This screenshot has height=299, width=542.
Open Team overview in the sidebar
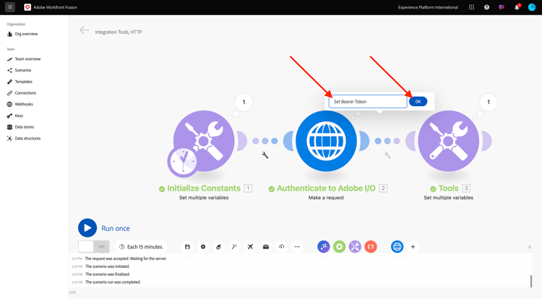pos(24,59)
